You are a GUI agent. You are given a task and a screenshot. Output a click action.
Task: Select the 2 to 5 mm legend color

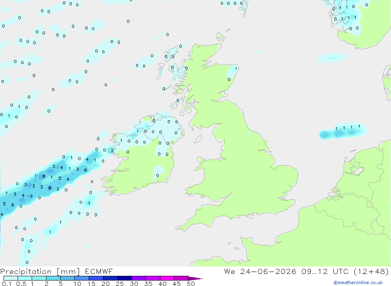[53, 278]
